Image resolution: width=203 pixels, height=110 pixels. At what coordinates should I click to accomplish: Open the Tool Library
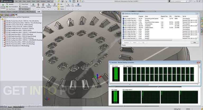click(24, 7)
